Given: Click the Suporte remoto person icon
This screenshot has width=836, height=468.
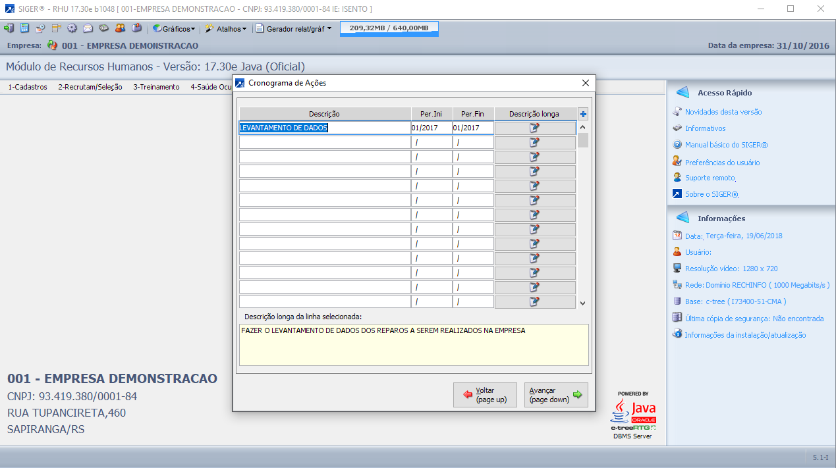Looking at the screenshot, I should [677, 177].
